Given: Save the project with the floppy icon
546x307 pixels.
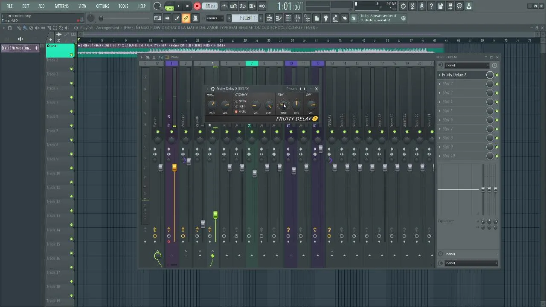Looking at the screenshot, I should (x=441, y=6).
